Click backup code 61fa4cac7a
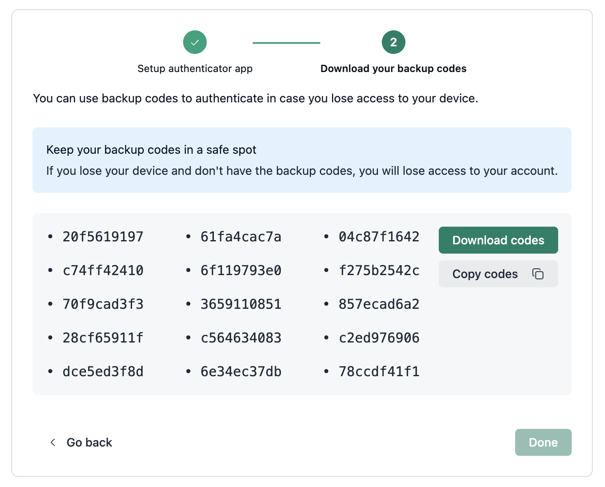The width and height of the screenshot is (605, 487). 241,237
